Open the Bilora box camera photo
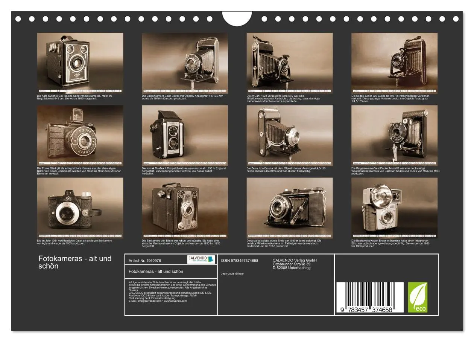The height and width of the screenshot is (342, 474). tap(185, 208)
